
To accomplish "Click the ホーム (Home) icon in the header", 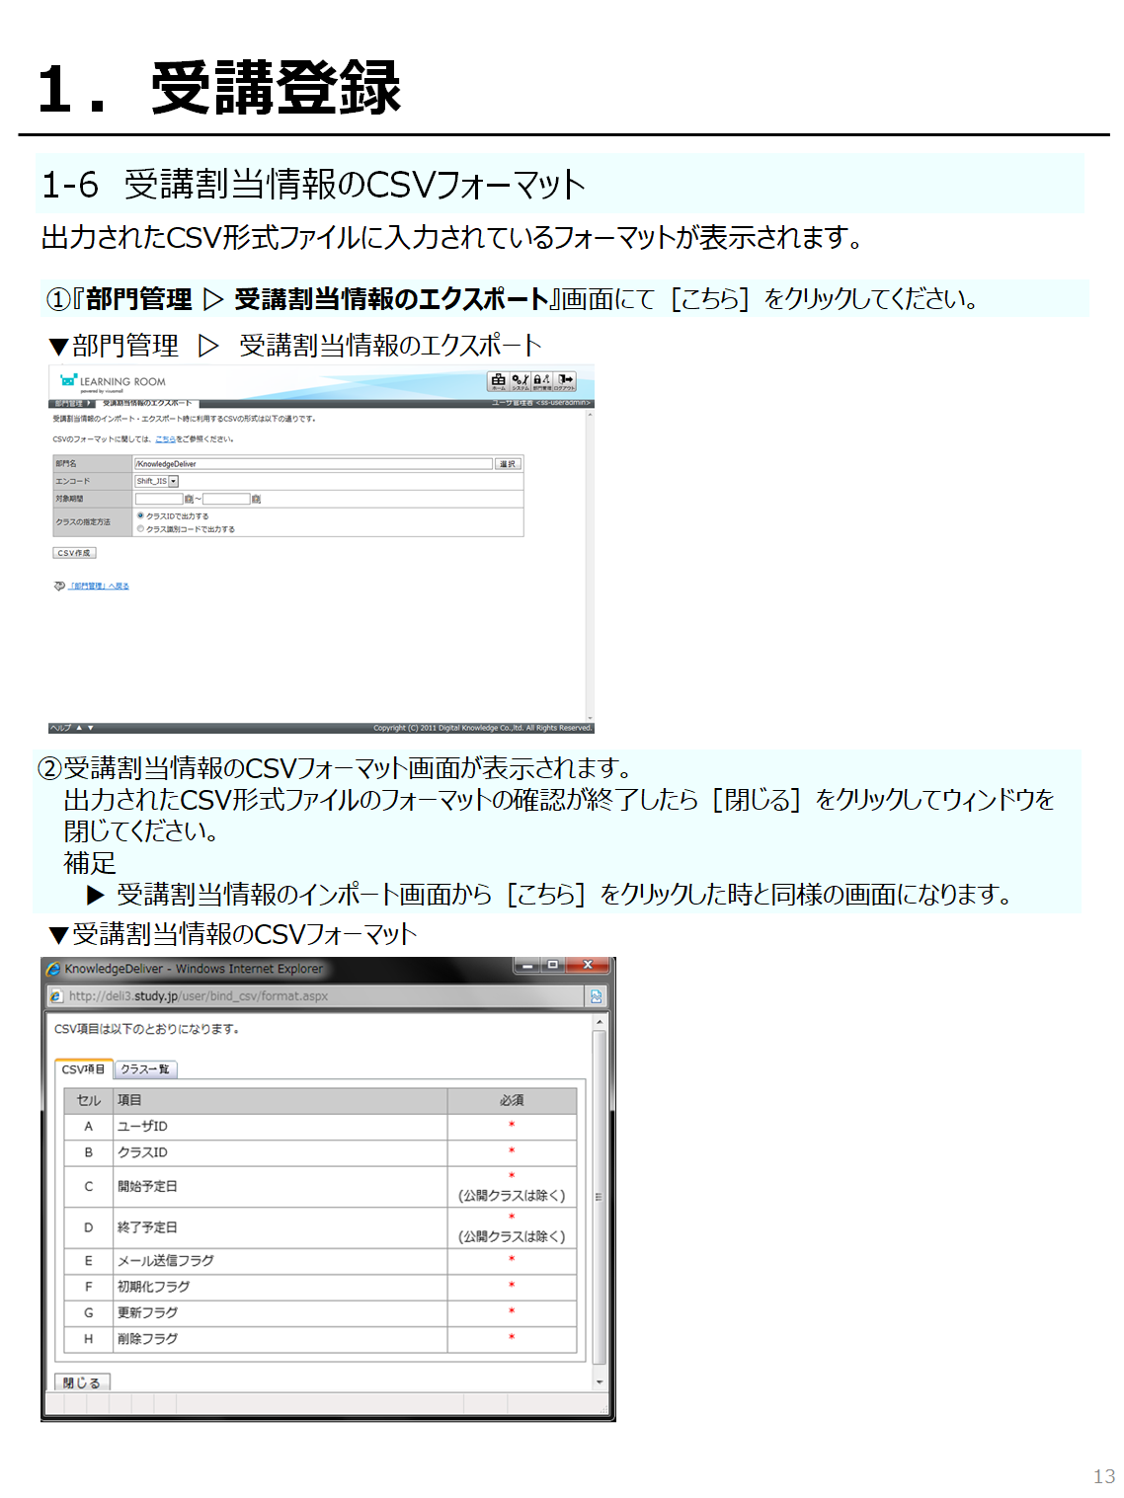I will 499,381.
